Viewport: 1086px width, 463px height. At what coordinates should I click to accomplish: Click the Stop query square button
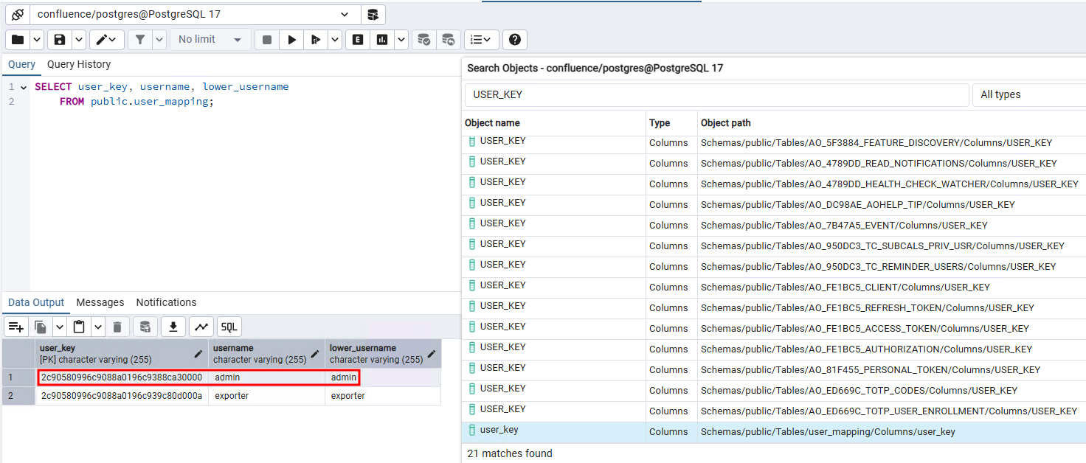pyautogui.click(x=267, y=40)
